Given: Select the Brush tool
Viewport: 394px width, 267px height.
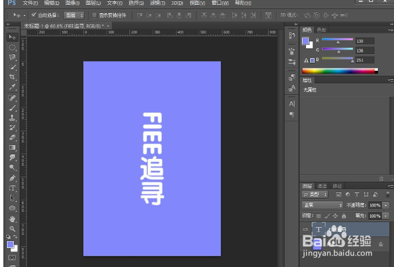Looking at the screenshot, I should pyautogui.click(x=12, y=108).
